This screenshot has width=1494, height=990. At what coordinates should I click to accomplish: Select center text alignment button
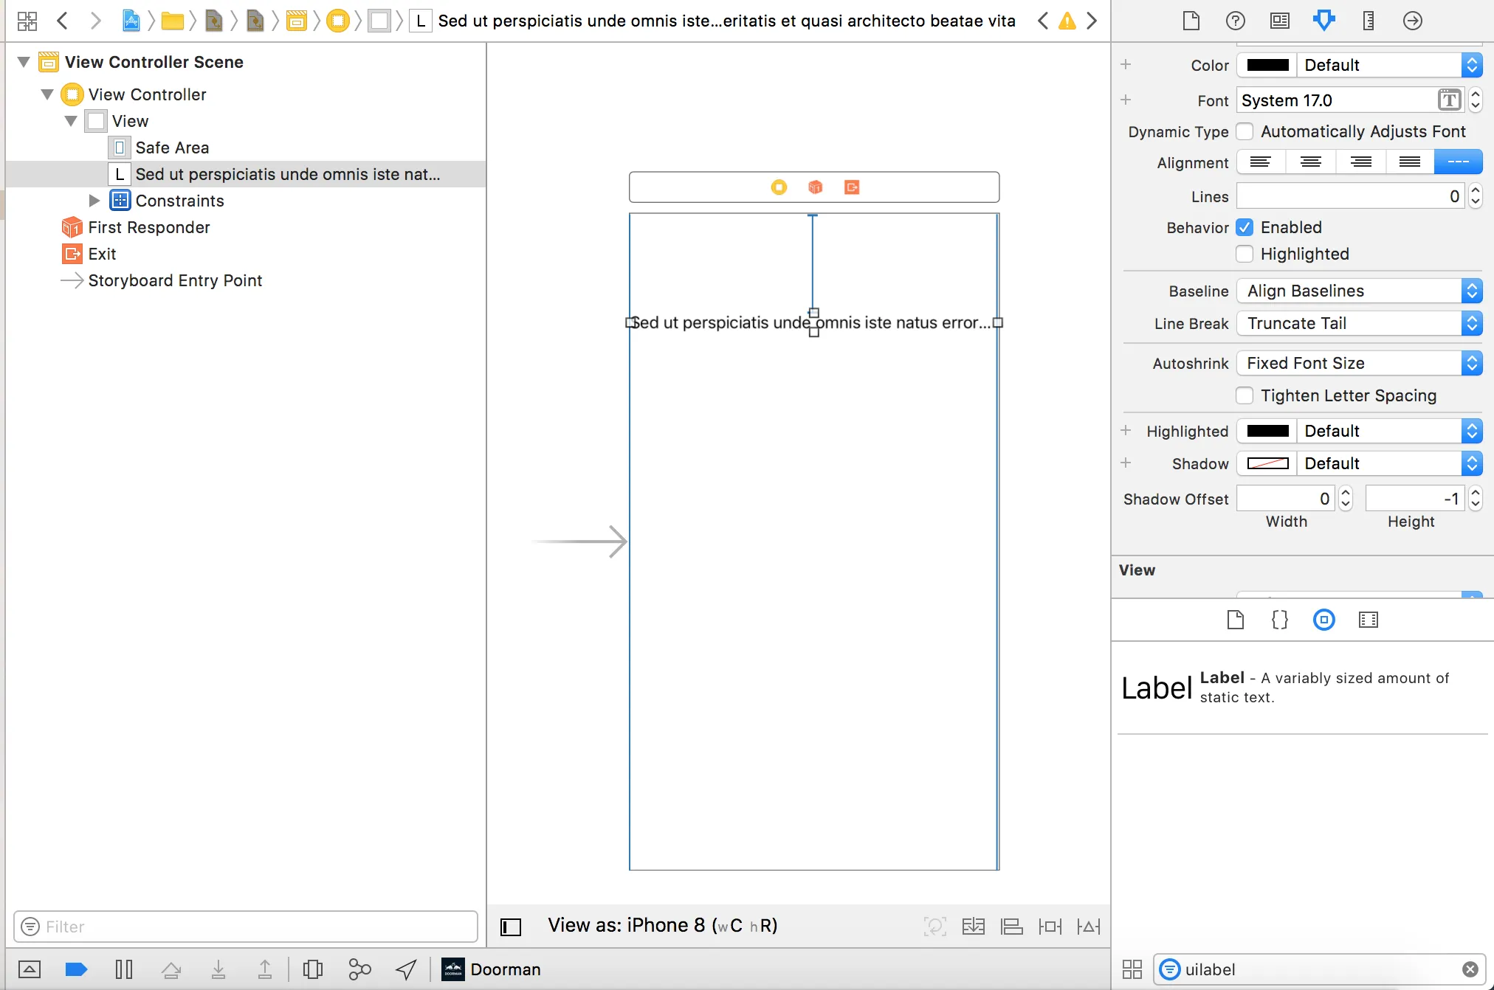pos(1310,162)
